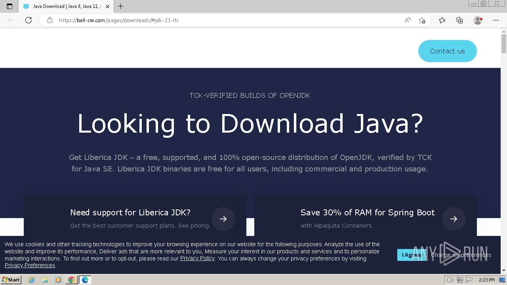This screenshot has height=285, width=507.
Task: Open Action Center flag icon
Action: point(469,280)
